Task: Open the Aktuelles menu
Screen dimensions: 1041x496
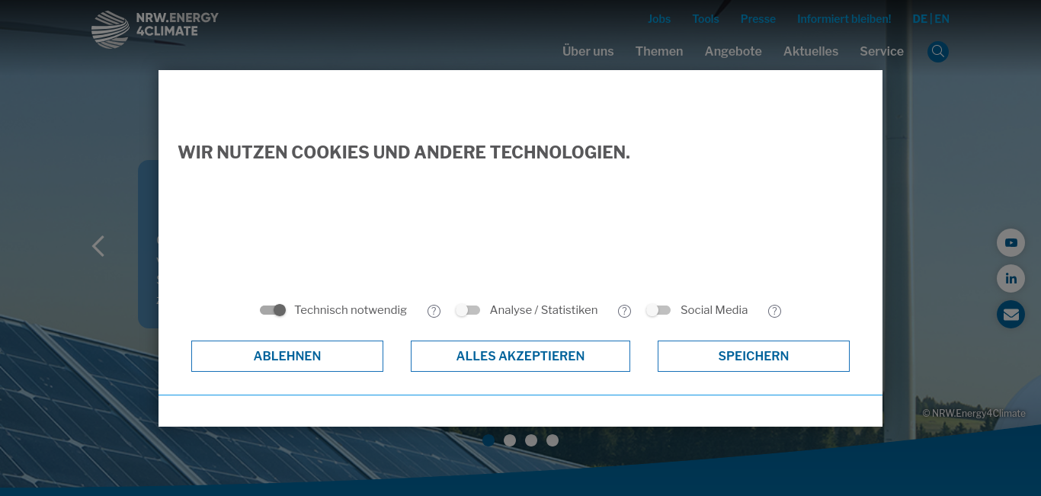Action: [x=811, y=52]
